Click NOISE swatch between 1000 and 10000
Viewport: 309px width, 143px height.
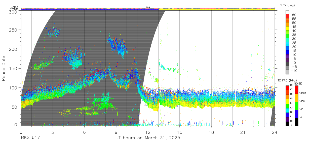(296, 98)
